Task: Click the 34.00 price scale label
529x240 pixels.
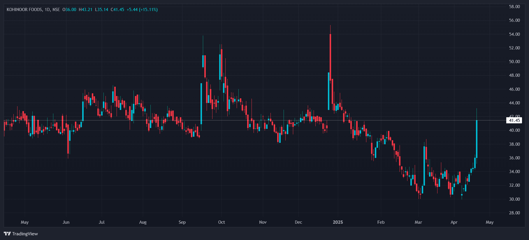Action: tap(514, 171)
